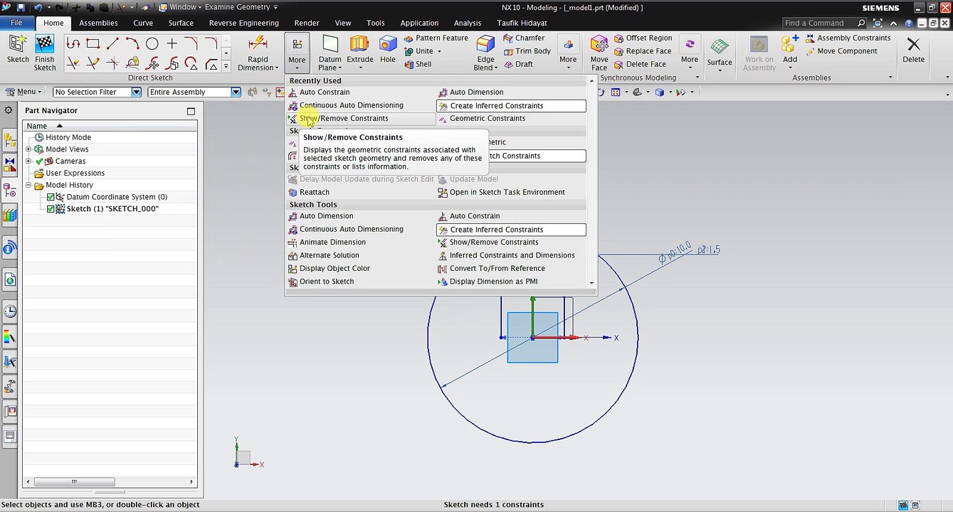Choose Auto Constrain in Recently Used
The height and width of the screenshot is (512, 953).
319,92
